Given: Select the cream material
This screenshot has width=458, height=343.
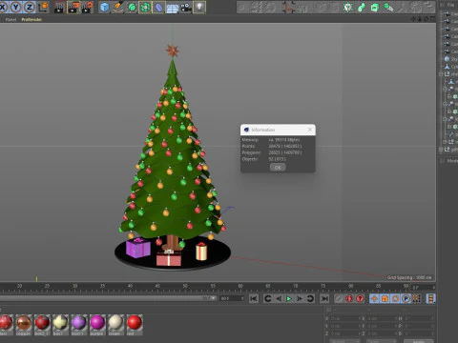Looking at the screenshot, I should coord(115,325).
